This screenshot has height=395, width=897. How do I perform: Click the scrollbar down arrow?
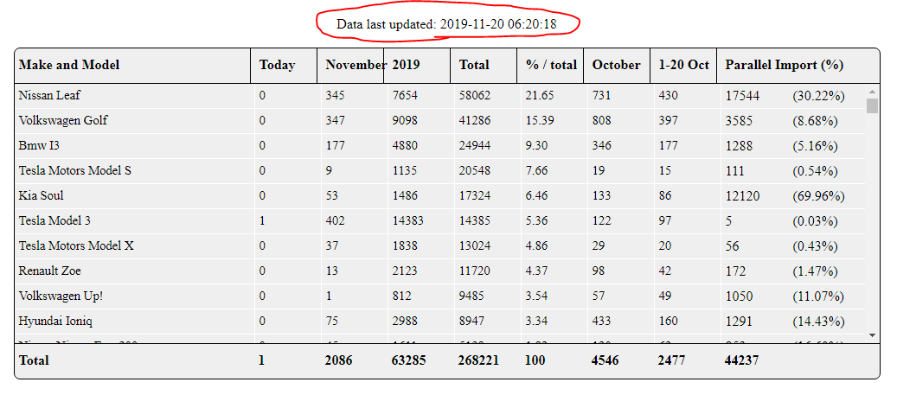872,335
